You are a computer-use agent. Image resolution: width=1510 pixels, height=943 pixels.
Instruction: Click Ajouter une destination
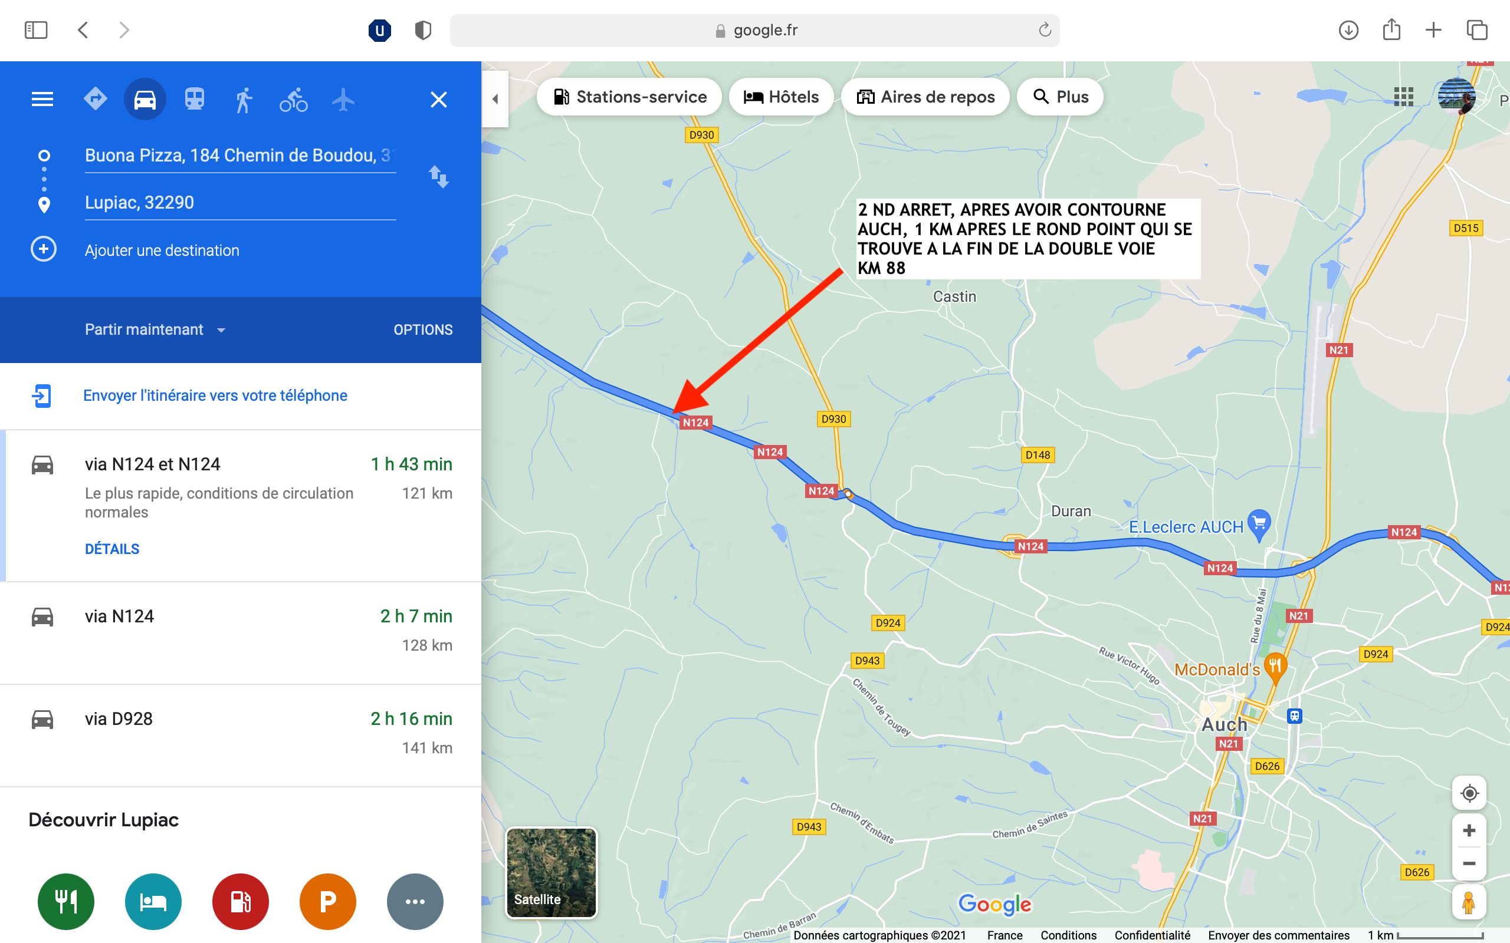click(x=162, y=250)
